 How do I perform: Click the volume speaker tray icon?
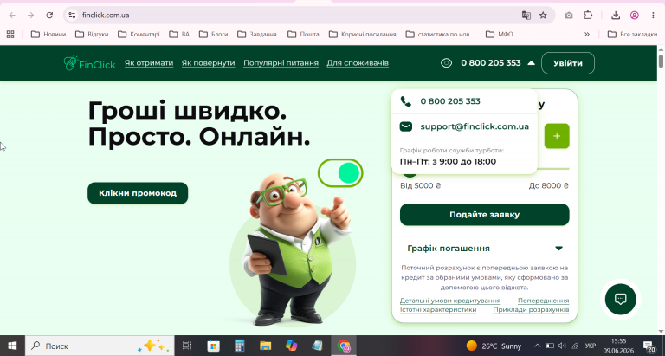coord(562,346)
